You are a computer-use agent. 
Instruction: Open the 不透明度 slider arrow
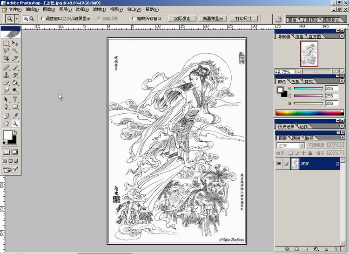click(x=341, y=145)
